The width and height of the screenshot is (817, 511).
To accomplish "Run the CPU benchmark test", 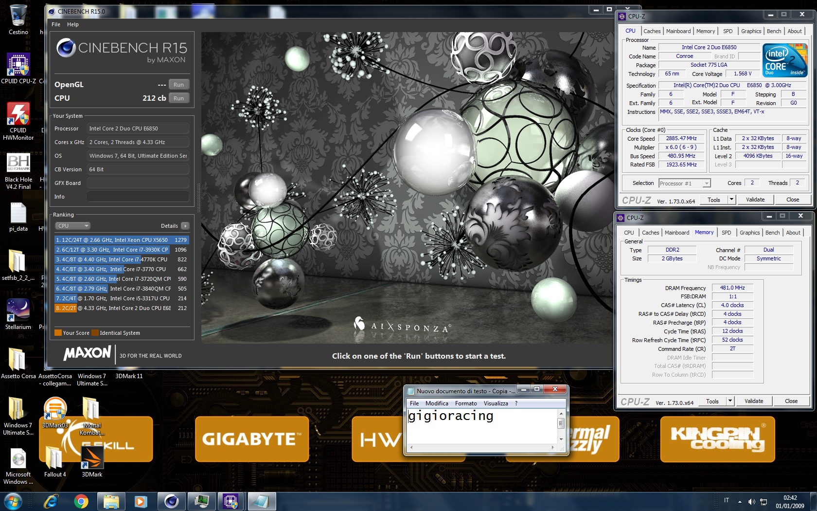I will click(179, 98).
